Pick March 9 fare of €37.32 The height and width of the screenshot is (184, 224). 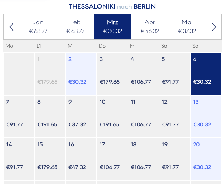point(81,117)
